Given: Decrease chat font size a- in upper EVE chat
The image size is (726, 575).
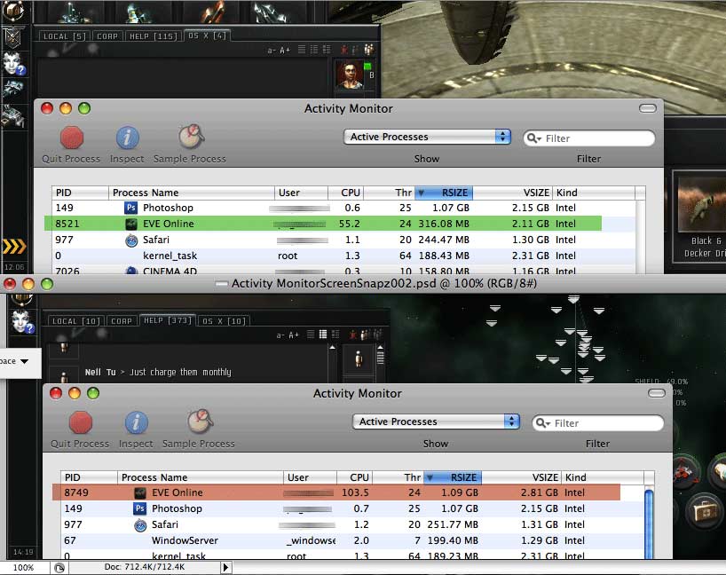Looking at the screenshot, I should pyautogui.click(x=272, y=50).
